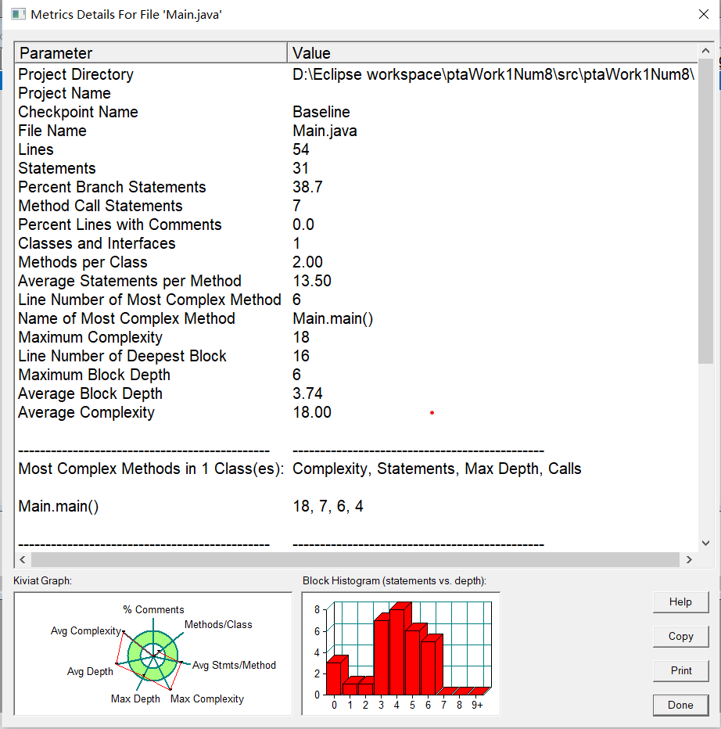Screen dimensions: 721x729
Task: Click the Help button
Action: tap(680, 602)
